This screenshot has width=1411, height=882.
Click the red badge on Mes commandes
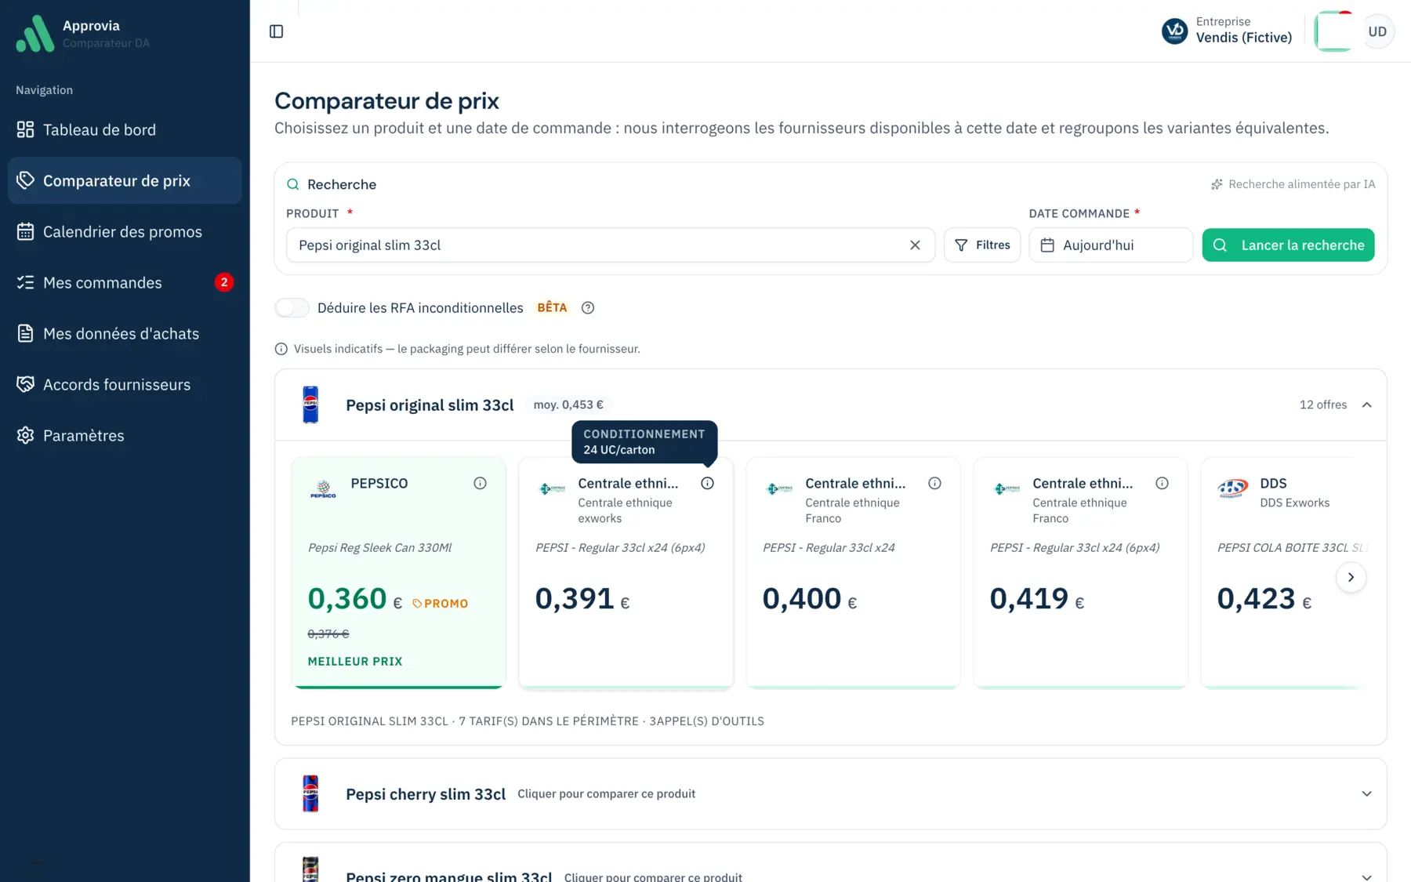click(x=224, y=282)
